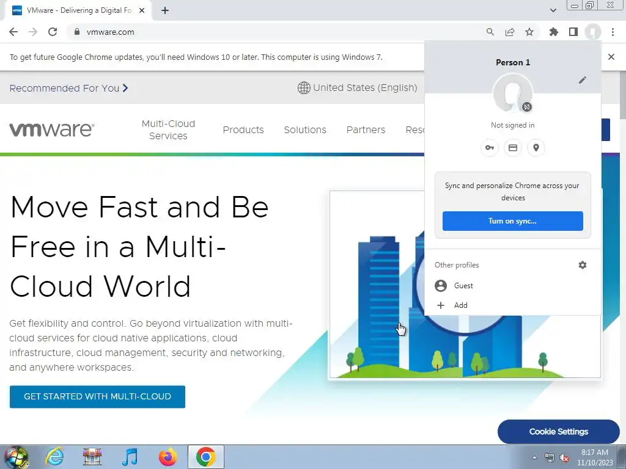Go forward with the browser forward arrow
The height and width of the screenshot is (469, 626).
click(33, 32)
